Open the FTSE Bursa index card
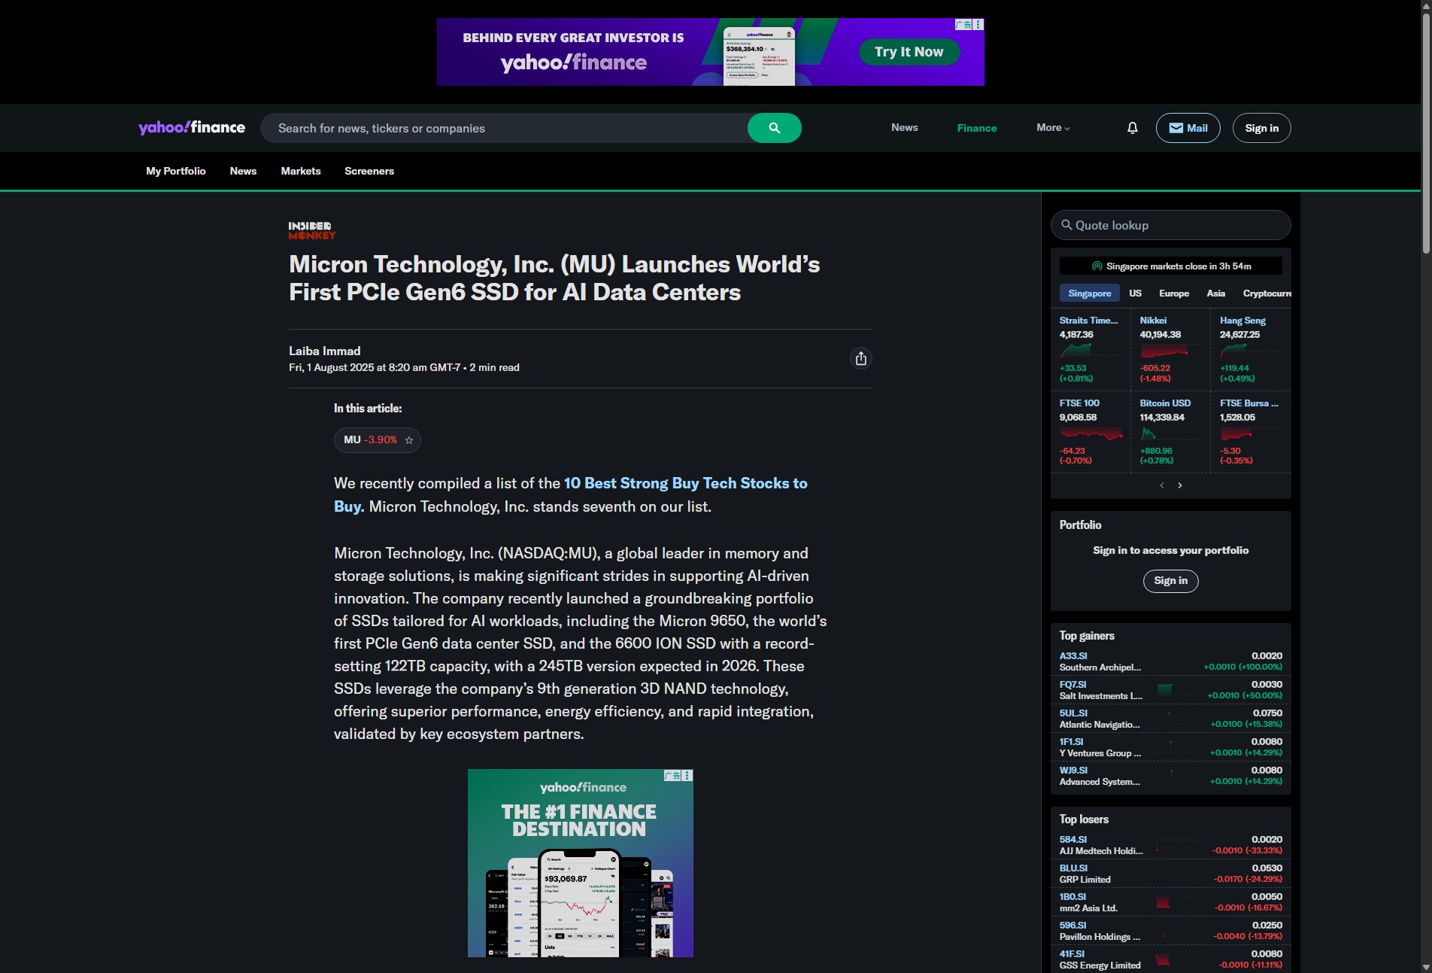Image resolution: width=1432 pixels, height=973 pixels. click(1250, 432)
